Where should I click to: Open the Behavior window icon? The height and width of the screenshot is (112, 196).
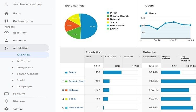[x=6, y=94]
